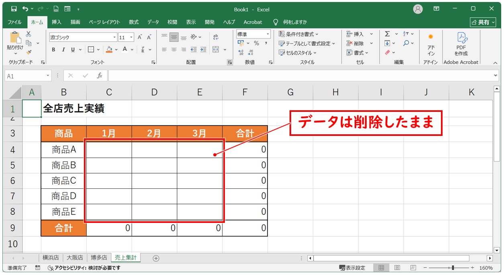Open the font name dropdown 游ゴシック
504x275 pixels.
(x=82, y=37)
